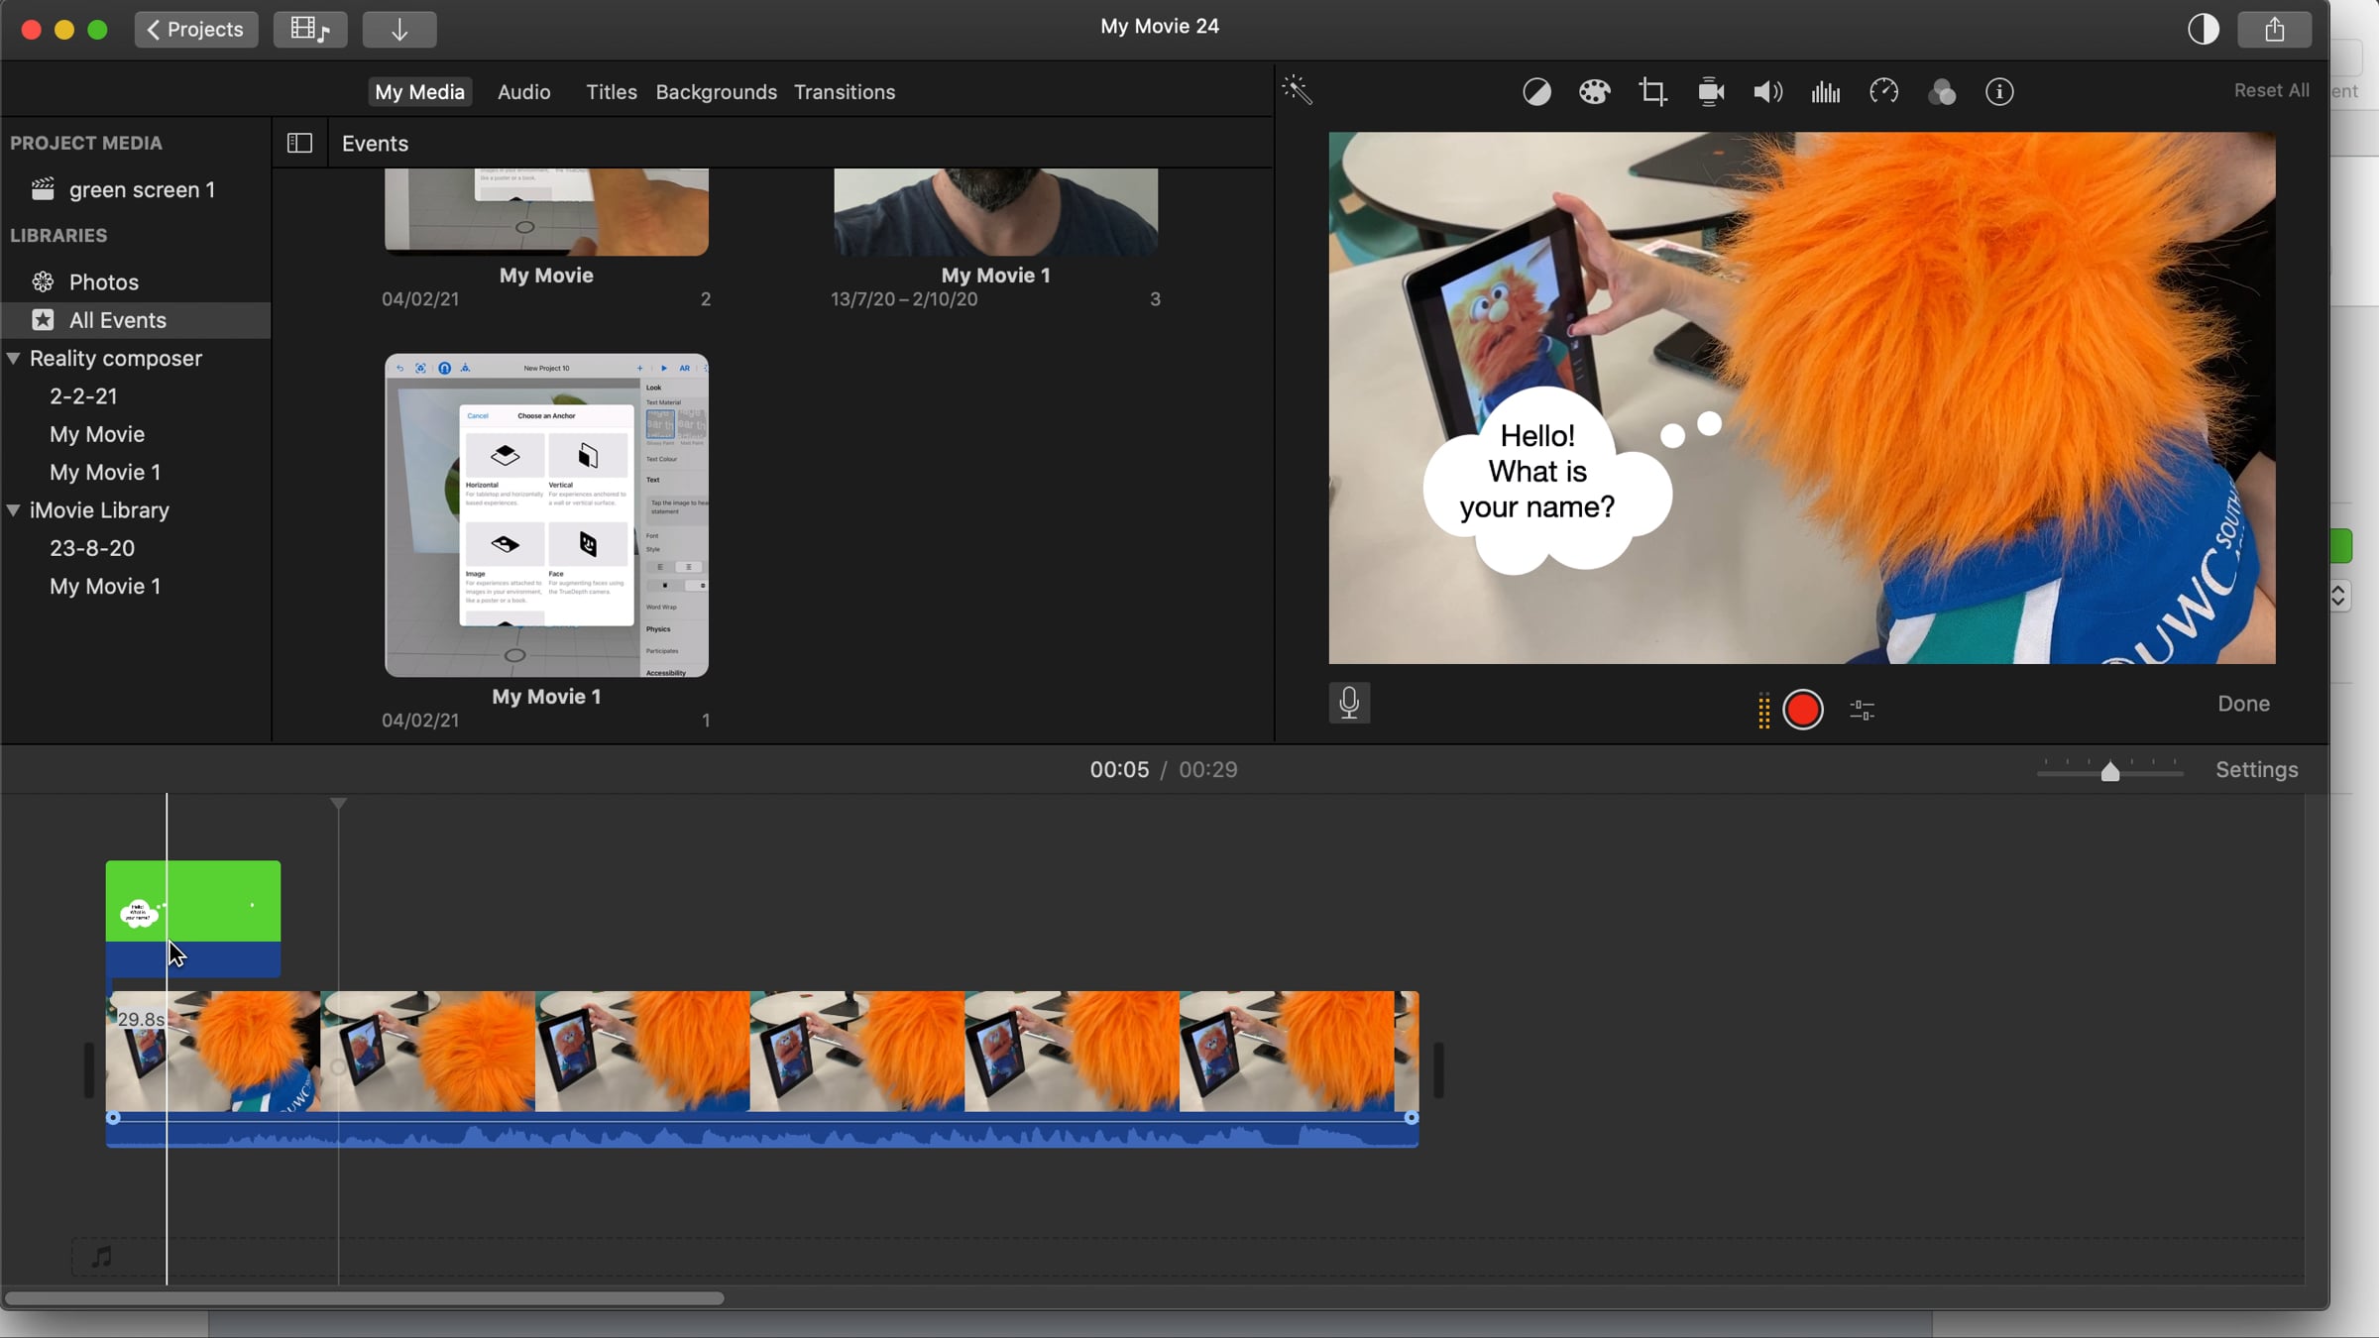Image resolution: width=2379 pixels, height=1338 pixels.
Task: Open the voiceover options control
Action: (1862, 710)
